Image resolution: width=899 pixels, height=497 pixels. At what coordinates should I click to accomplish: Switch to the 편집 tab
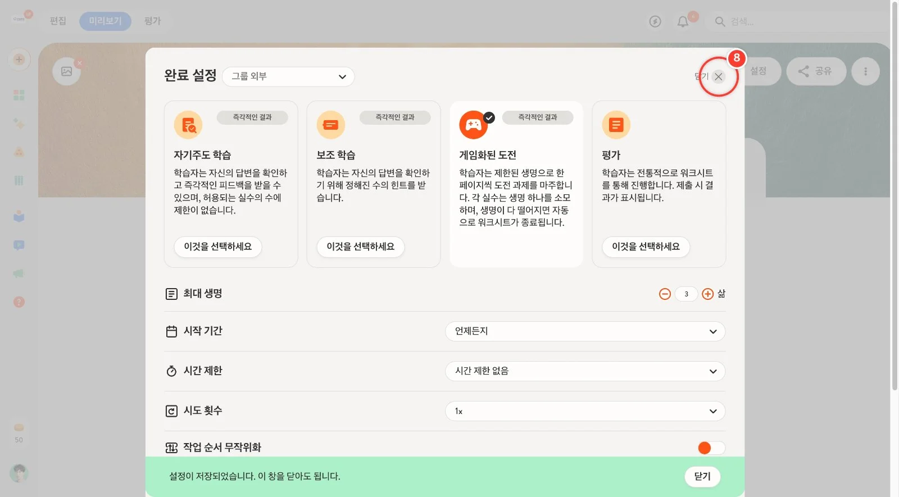click(58, 21)
